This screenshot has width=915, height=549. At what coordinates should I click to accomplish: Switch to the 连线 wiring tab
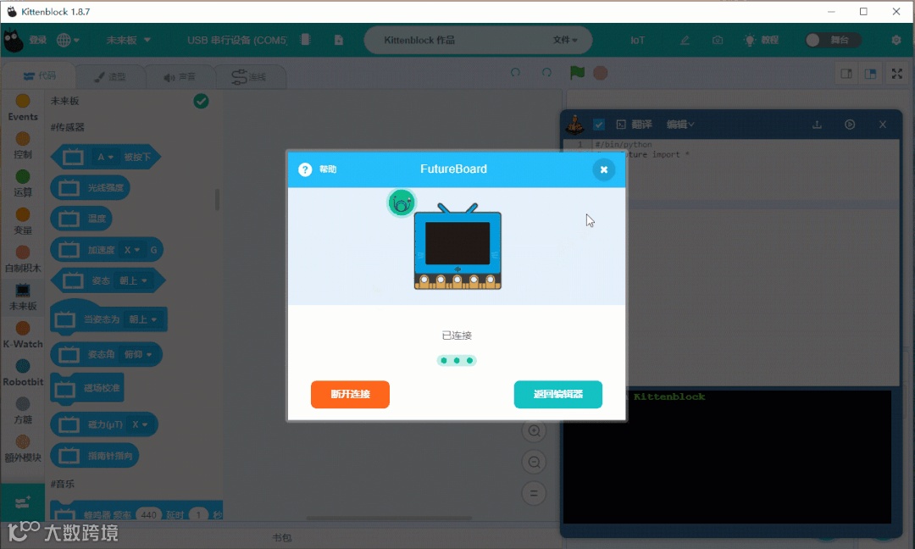(x=250, y=76)
